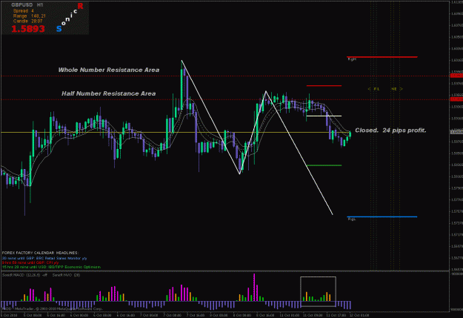Select the short white entry line
Image resolution: width=463 pixels, height=318 pixels.
324,116
